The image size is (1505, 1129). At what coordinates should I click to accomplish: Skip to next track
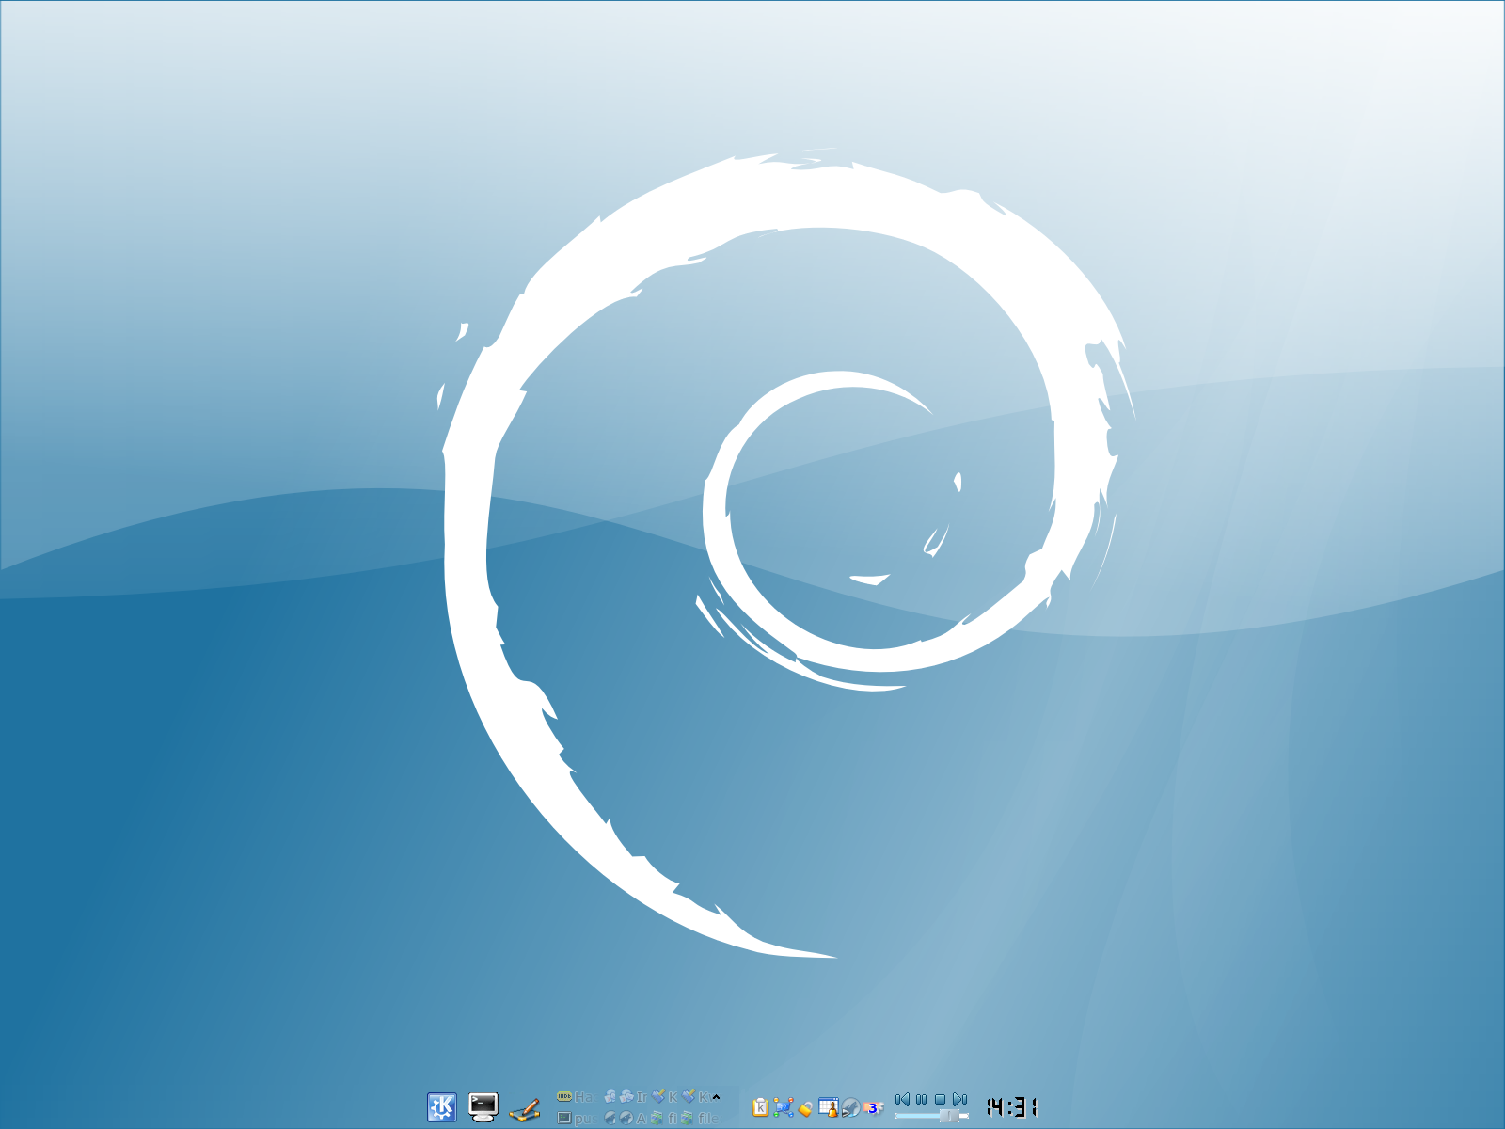click(959, 1099)
